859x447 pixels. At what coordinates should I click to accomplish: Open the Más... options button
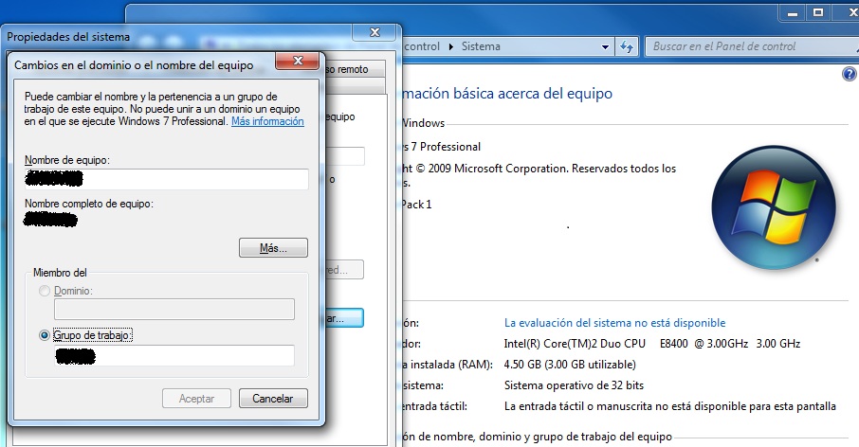click(x=273, y=248)
